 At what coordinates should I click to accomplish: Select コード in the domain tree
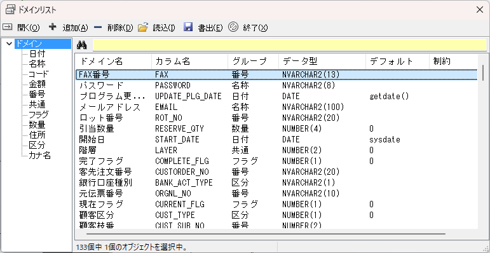(39, 74)
